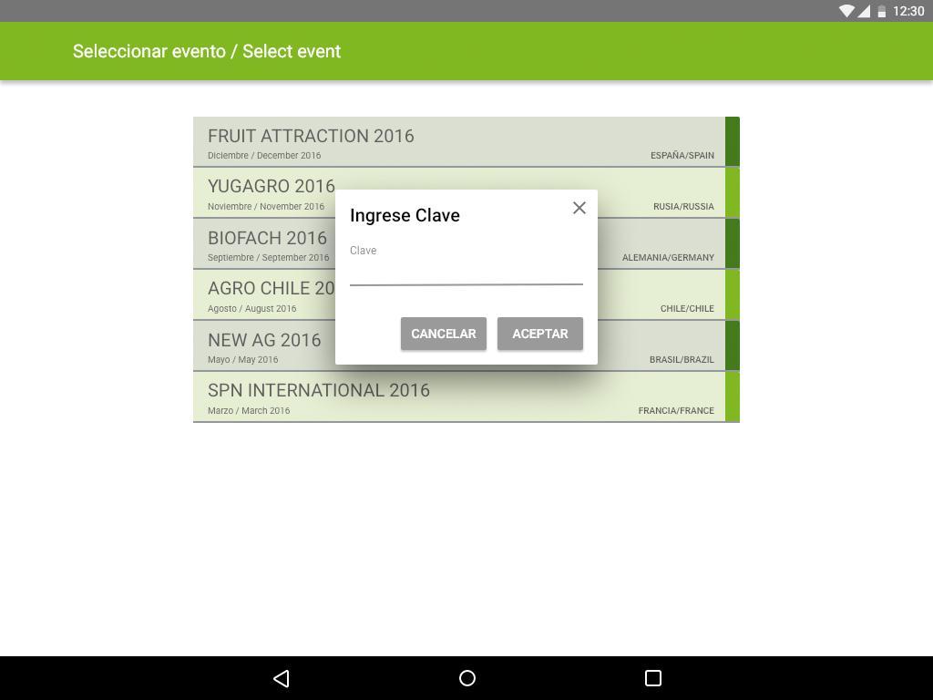933x700 pixels.
Task: Click the dark green bar beside ESPAÑA/SPAIN
Action: 732,141
